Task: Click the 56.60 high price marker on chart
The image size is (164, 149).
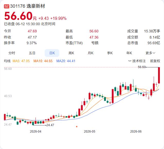Action: pos(142,67)
